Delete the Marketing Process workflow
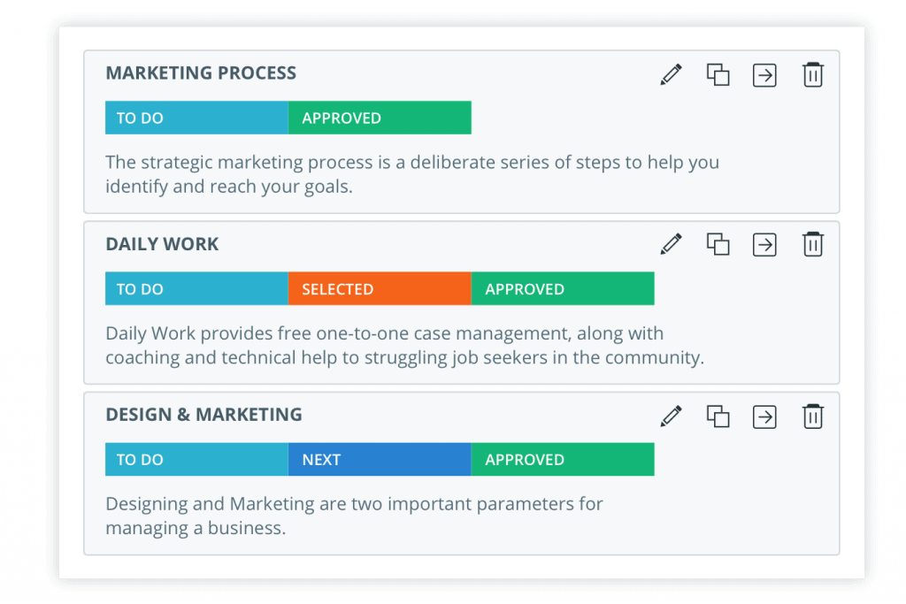The height and width of the screenshot is (604, 906). coord(812,74)
